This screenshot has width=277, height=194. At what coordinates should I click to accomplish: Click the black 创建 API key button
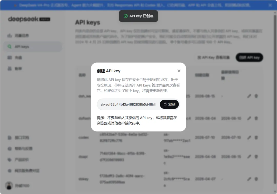pyautogui.click(x=249, y=57)
